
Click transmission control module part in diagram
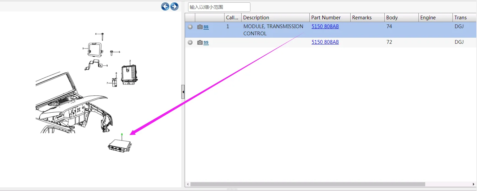click(x=119, y=146)
